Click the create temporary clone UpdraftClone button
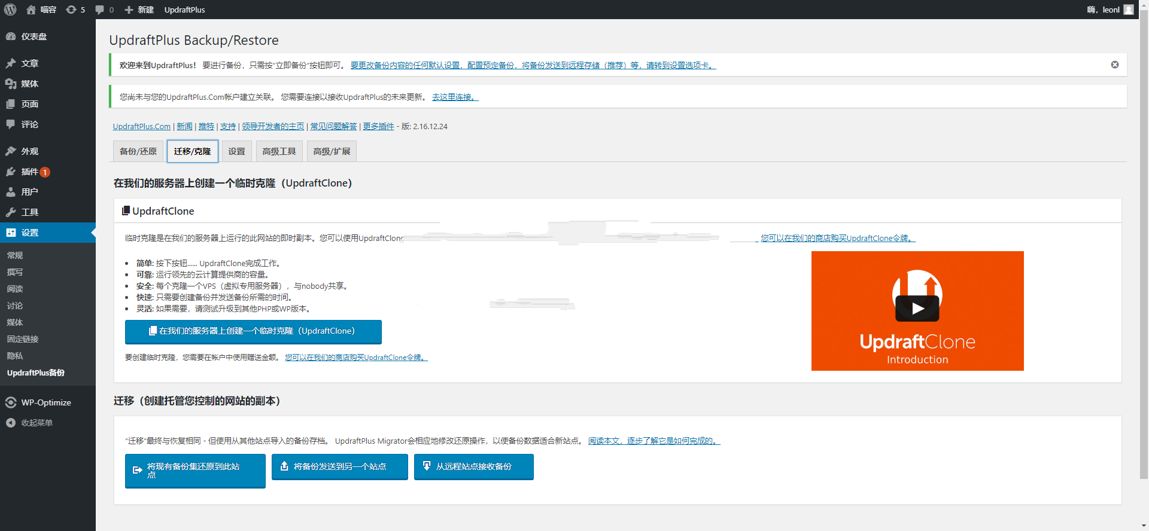The width and height of the screenshot is (1149, 531). [x=253, y=331]
